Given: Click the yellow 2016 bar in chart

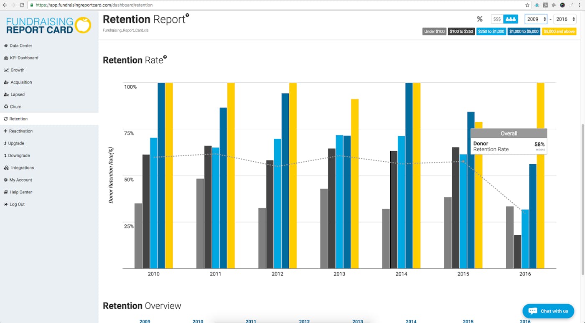Looking at the screenshot, I should pos(540,175).
